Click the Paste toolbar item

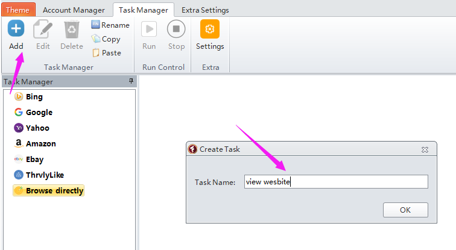106,52
